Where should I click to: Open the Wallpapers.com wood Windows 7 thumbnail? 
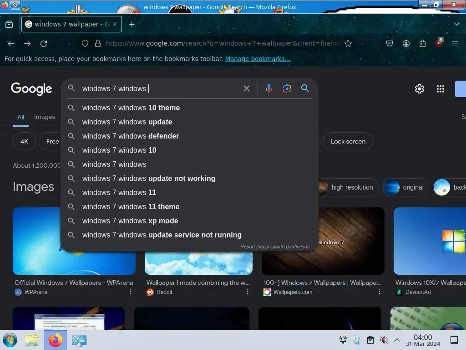[x=351, y=241]
